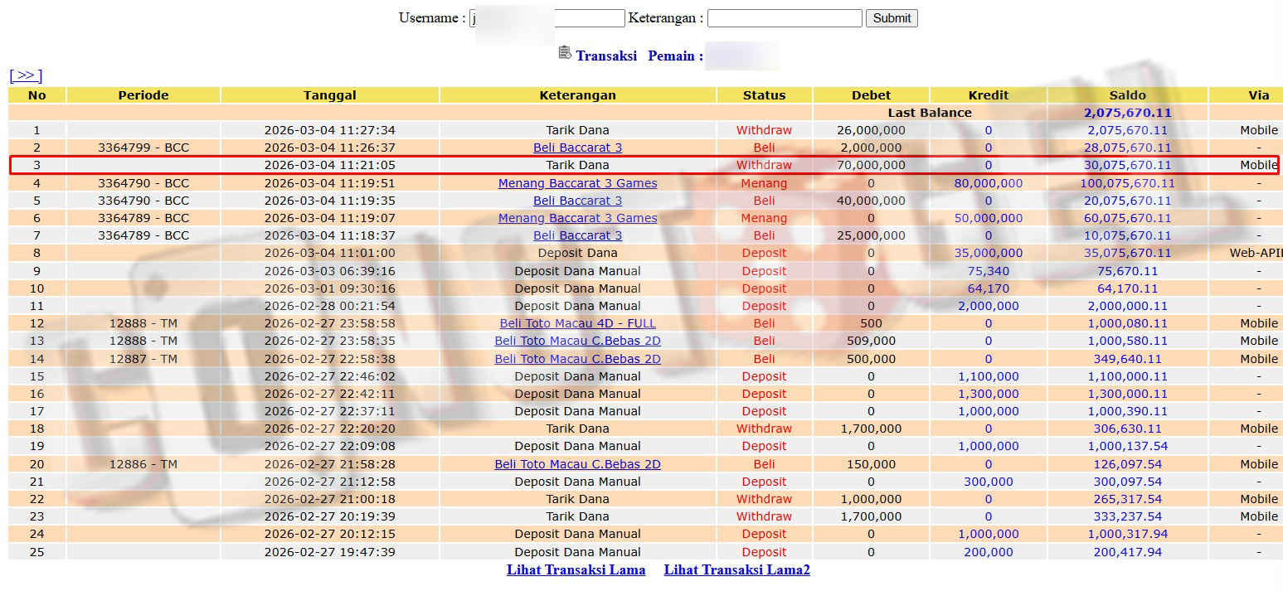
Task: Open the [>>] next page link
Action: click(26, 75)
